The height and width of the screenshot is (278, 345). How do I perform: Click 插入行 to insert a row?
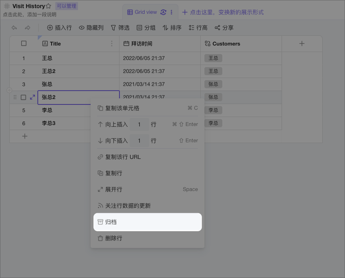point(59,28)
